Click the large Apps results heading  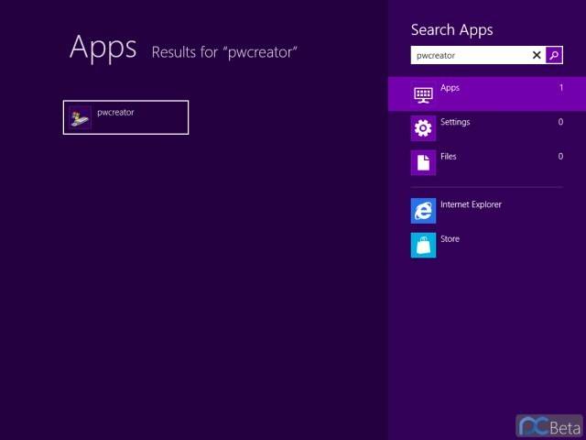103,47
